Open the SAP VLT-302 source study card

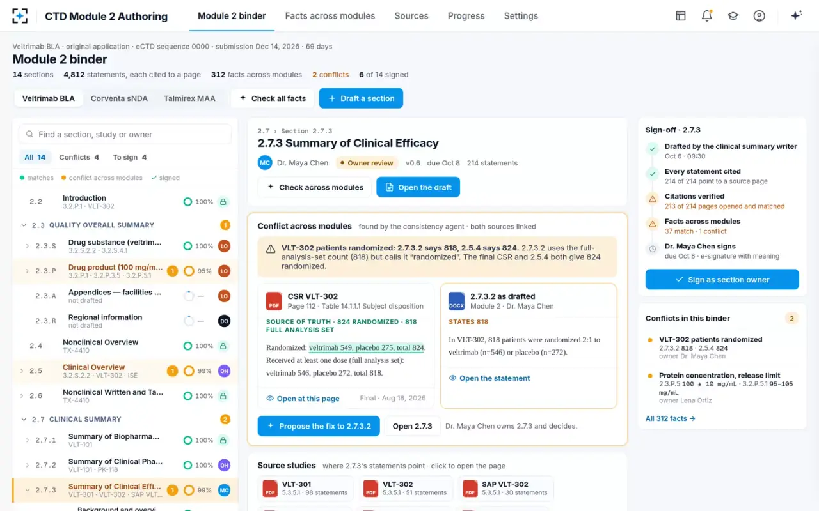pyautogui.click(x=505, y=489)
